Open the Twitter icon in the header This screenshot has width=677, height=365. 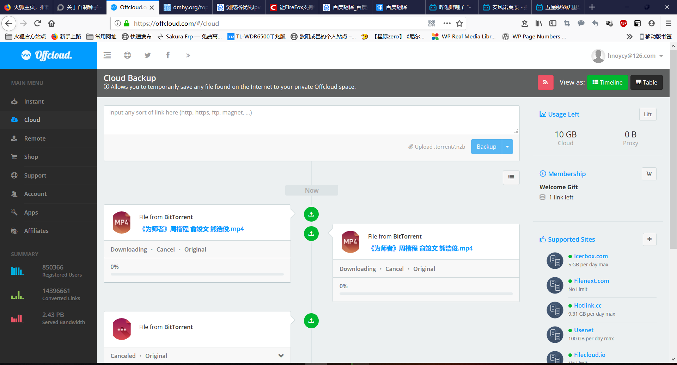tap(147, 55)
